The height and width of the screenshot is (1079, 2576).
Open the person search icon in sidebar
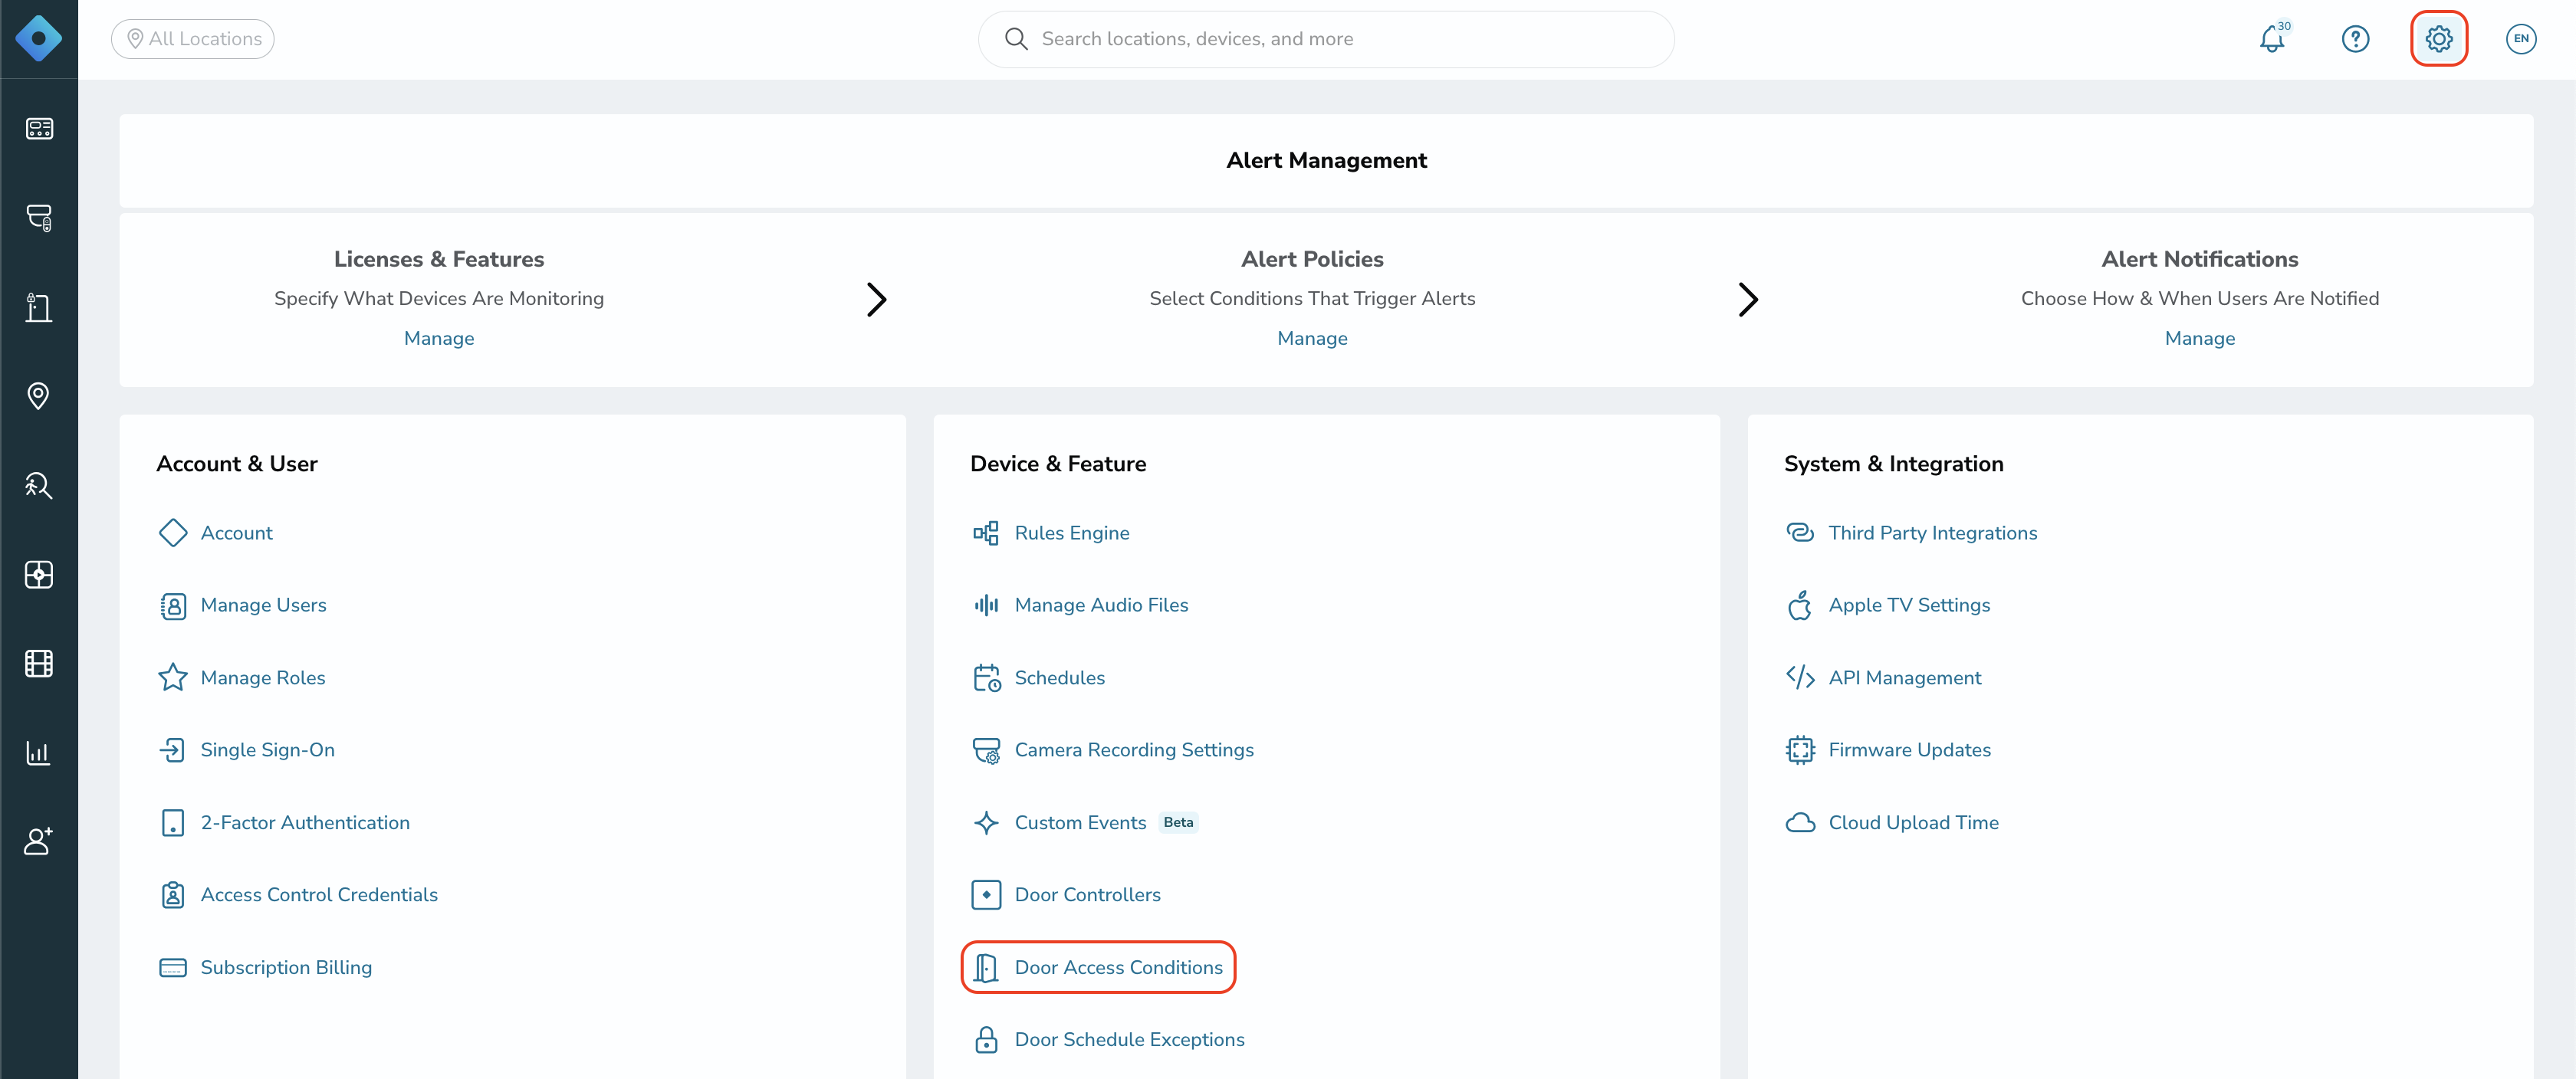pyautogui.click(x=39, y=485)
